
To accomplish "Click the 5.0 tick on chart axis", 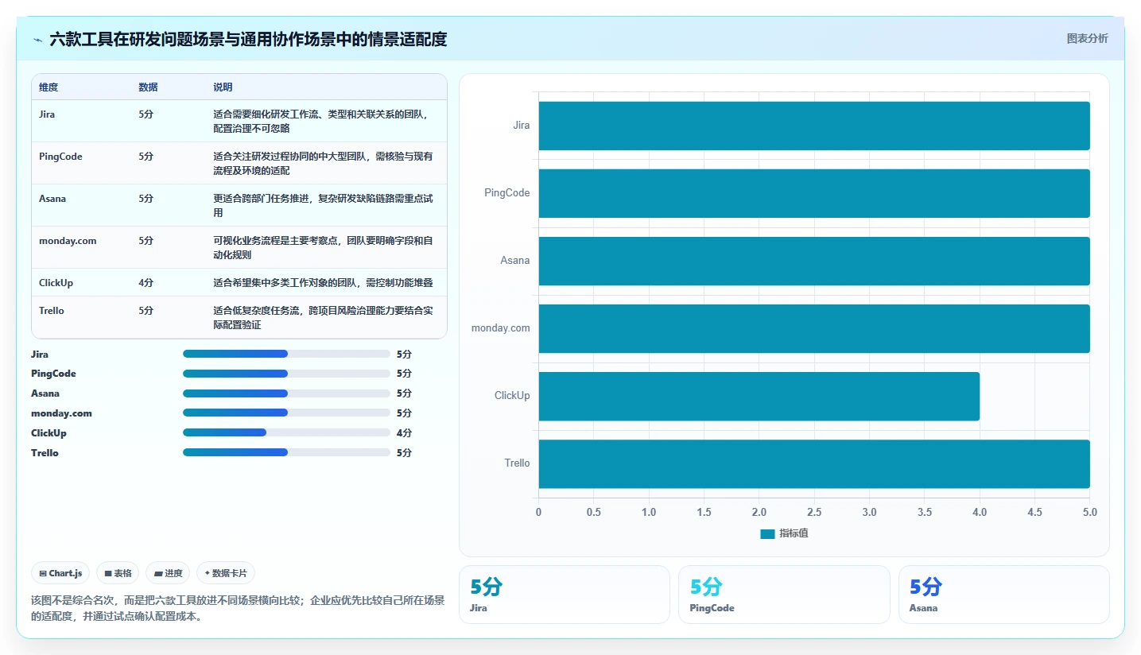I will [1089, 513].
